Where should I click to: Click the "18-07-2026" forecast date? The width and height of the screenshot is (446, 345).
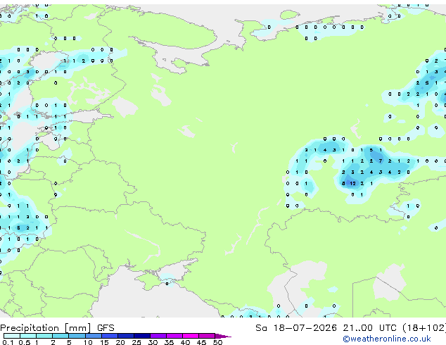click(x=305, y=328)
